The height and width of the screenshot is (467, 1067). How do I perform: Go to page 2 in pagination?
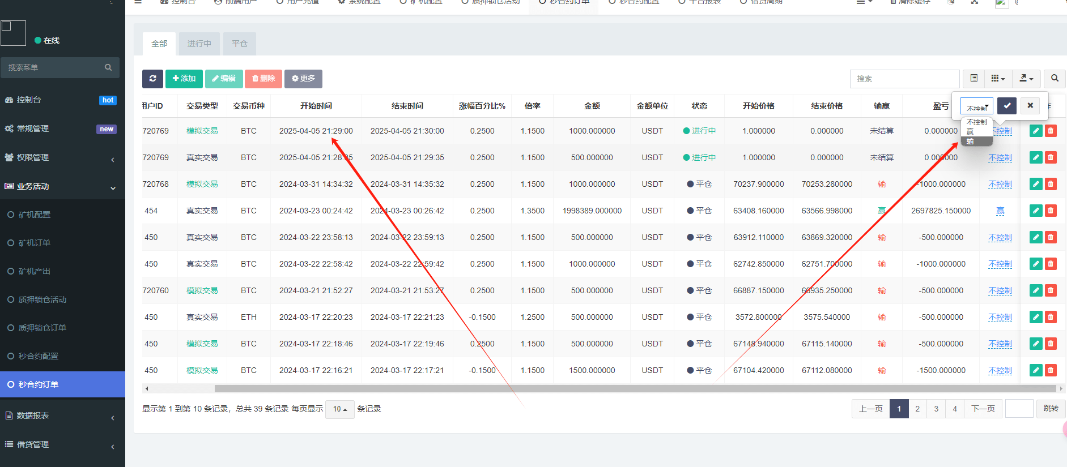click(x=917, y=409)
